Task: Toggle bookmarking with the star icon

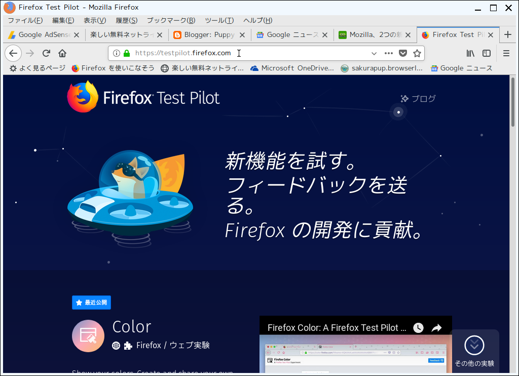Action: (x=417, y=53)
